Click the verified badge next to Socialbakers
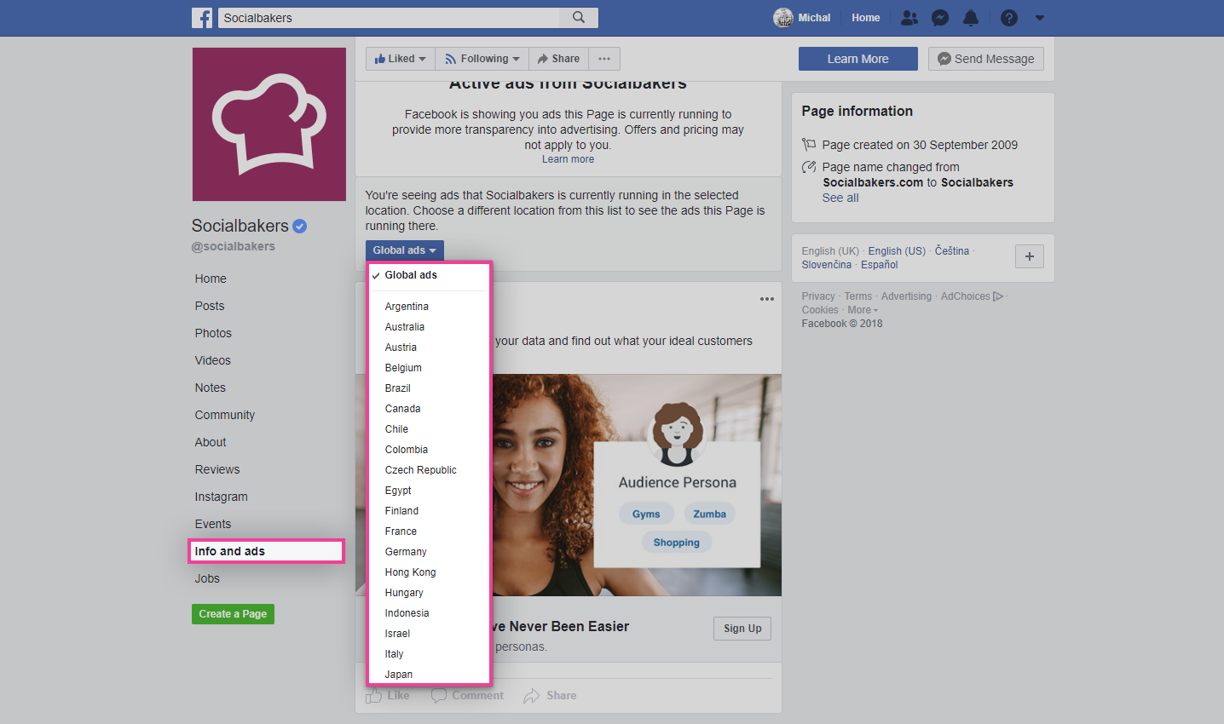Viewport: 1224px width, 724px height. click(299, 226)
